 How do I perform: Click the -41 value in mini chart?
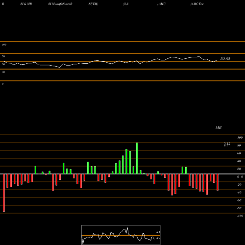(x=158, y=232)
